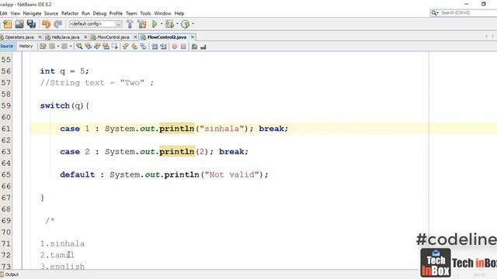Open the Output panel tab
This screenshot has height=279, width=497.
pos(9,274)
